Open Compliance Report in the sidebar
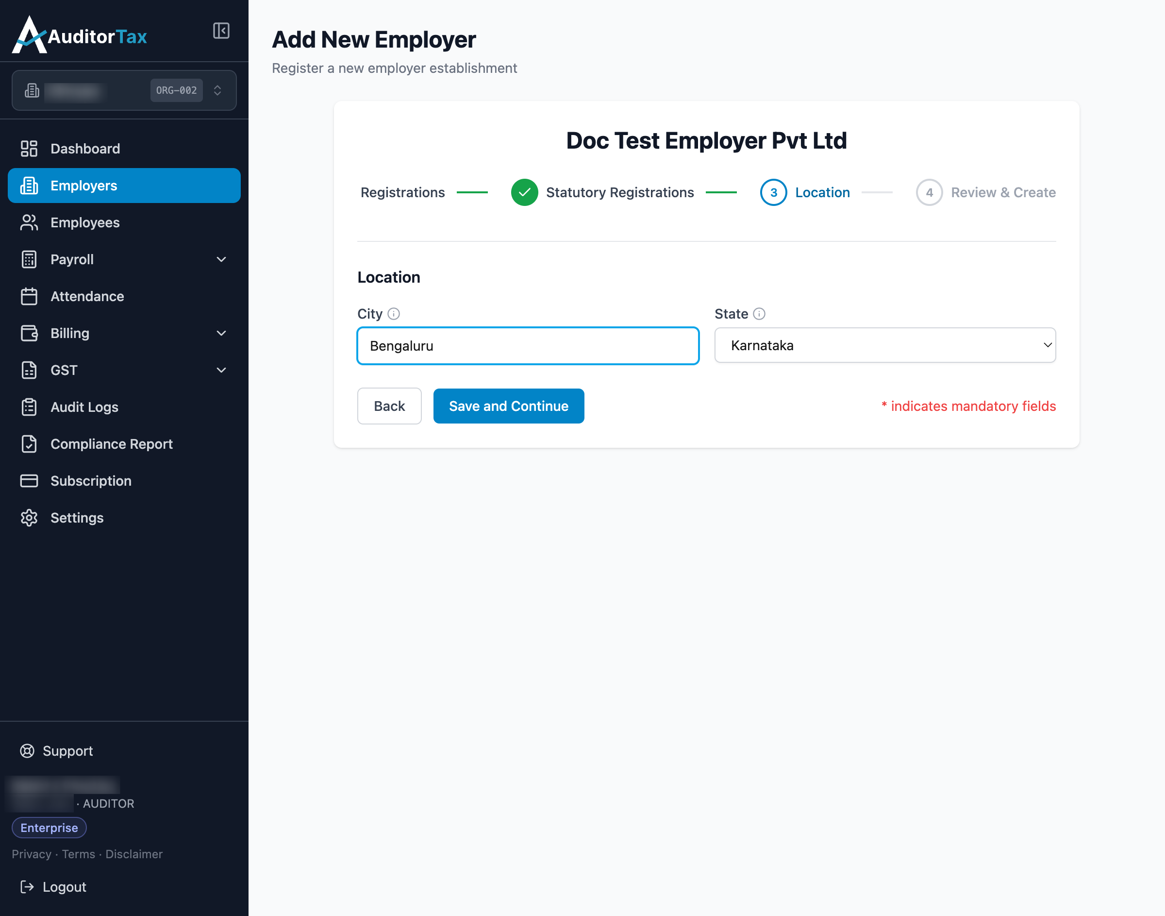This screenshot has width=1165, height=916. (x=124, y=444)
